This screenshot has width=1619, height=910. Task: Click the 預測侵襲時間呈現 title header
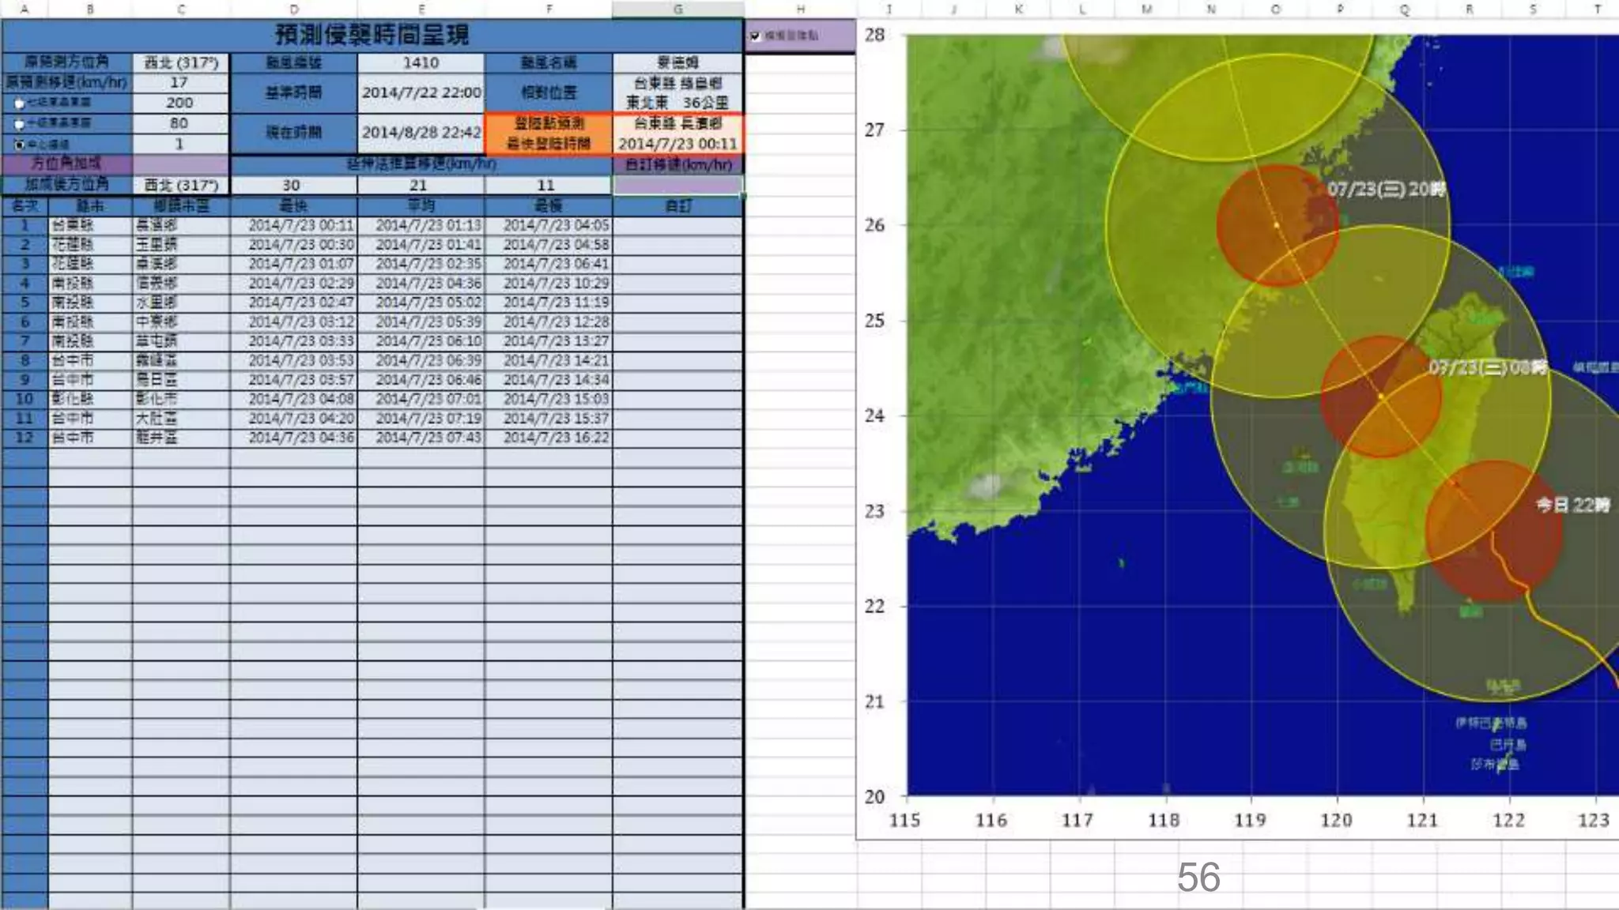372,35
